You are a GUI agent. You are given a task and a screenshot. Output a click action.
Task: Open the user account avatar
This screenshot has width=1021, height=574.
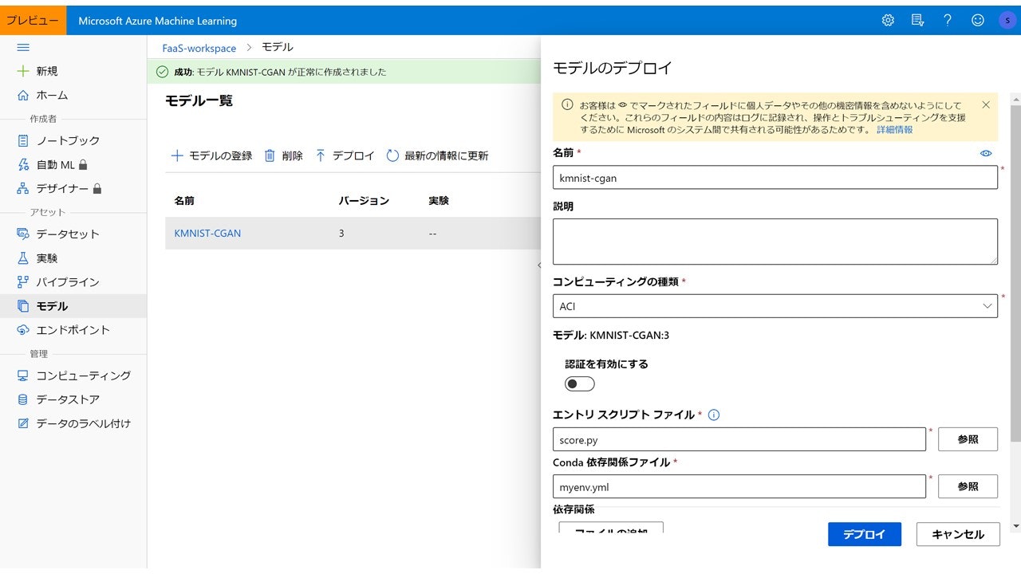(x=1007, y=21)
